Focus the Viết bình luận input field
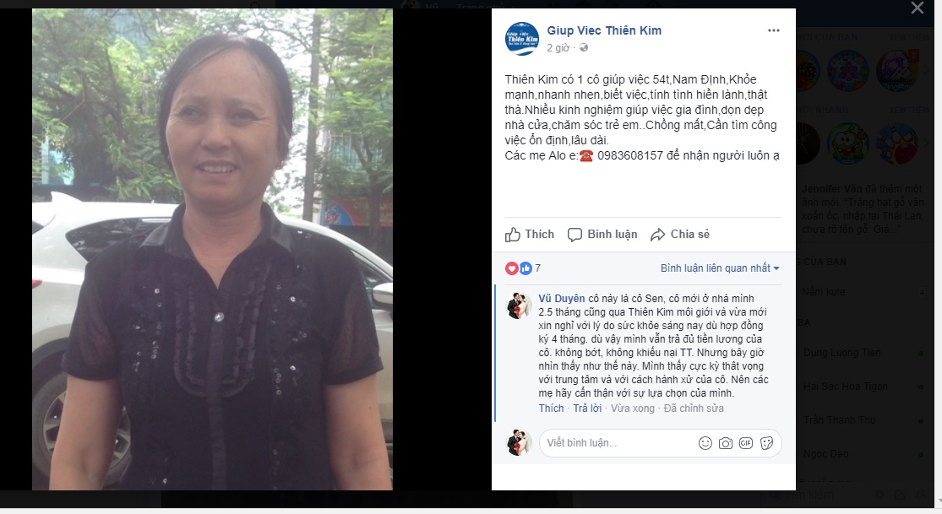The width and height of the screenshot is (942, 514). click(x=618, y=443)
